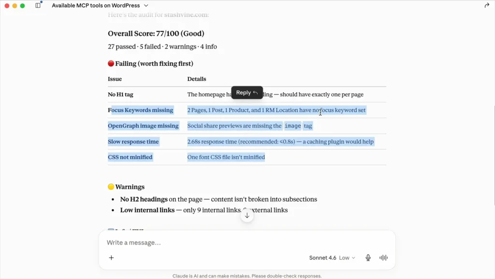
Task: Click the page scrollbar thumb
Action: (x=494, y=156)
